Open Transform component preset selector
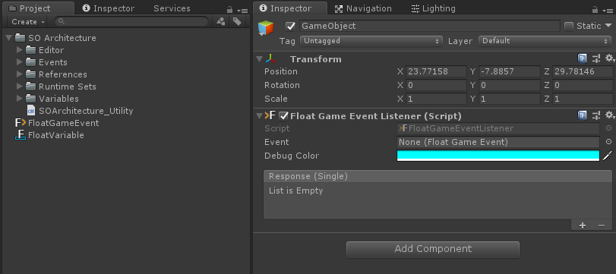The image size is (616, 274). pyautogui.click(x=596, y=59)
